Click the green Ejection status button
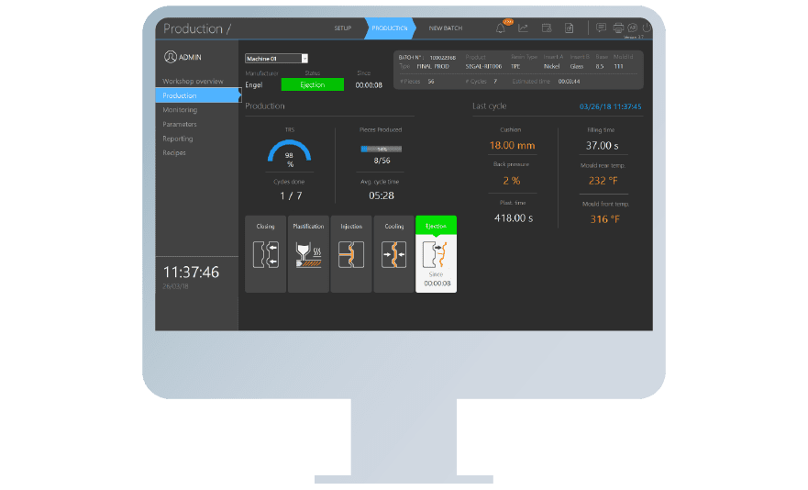Viewport: 808px width, 490px height. pyautogui.click(x=312, y=84)
